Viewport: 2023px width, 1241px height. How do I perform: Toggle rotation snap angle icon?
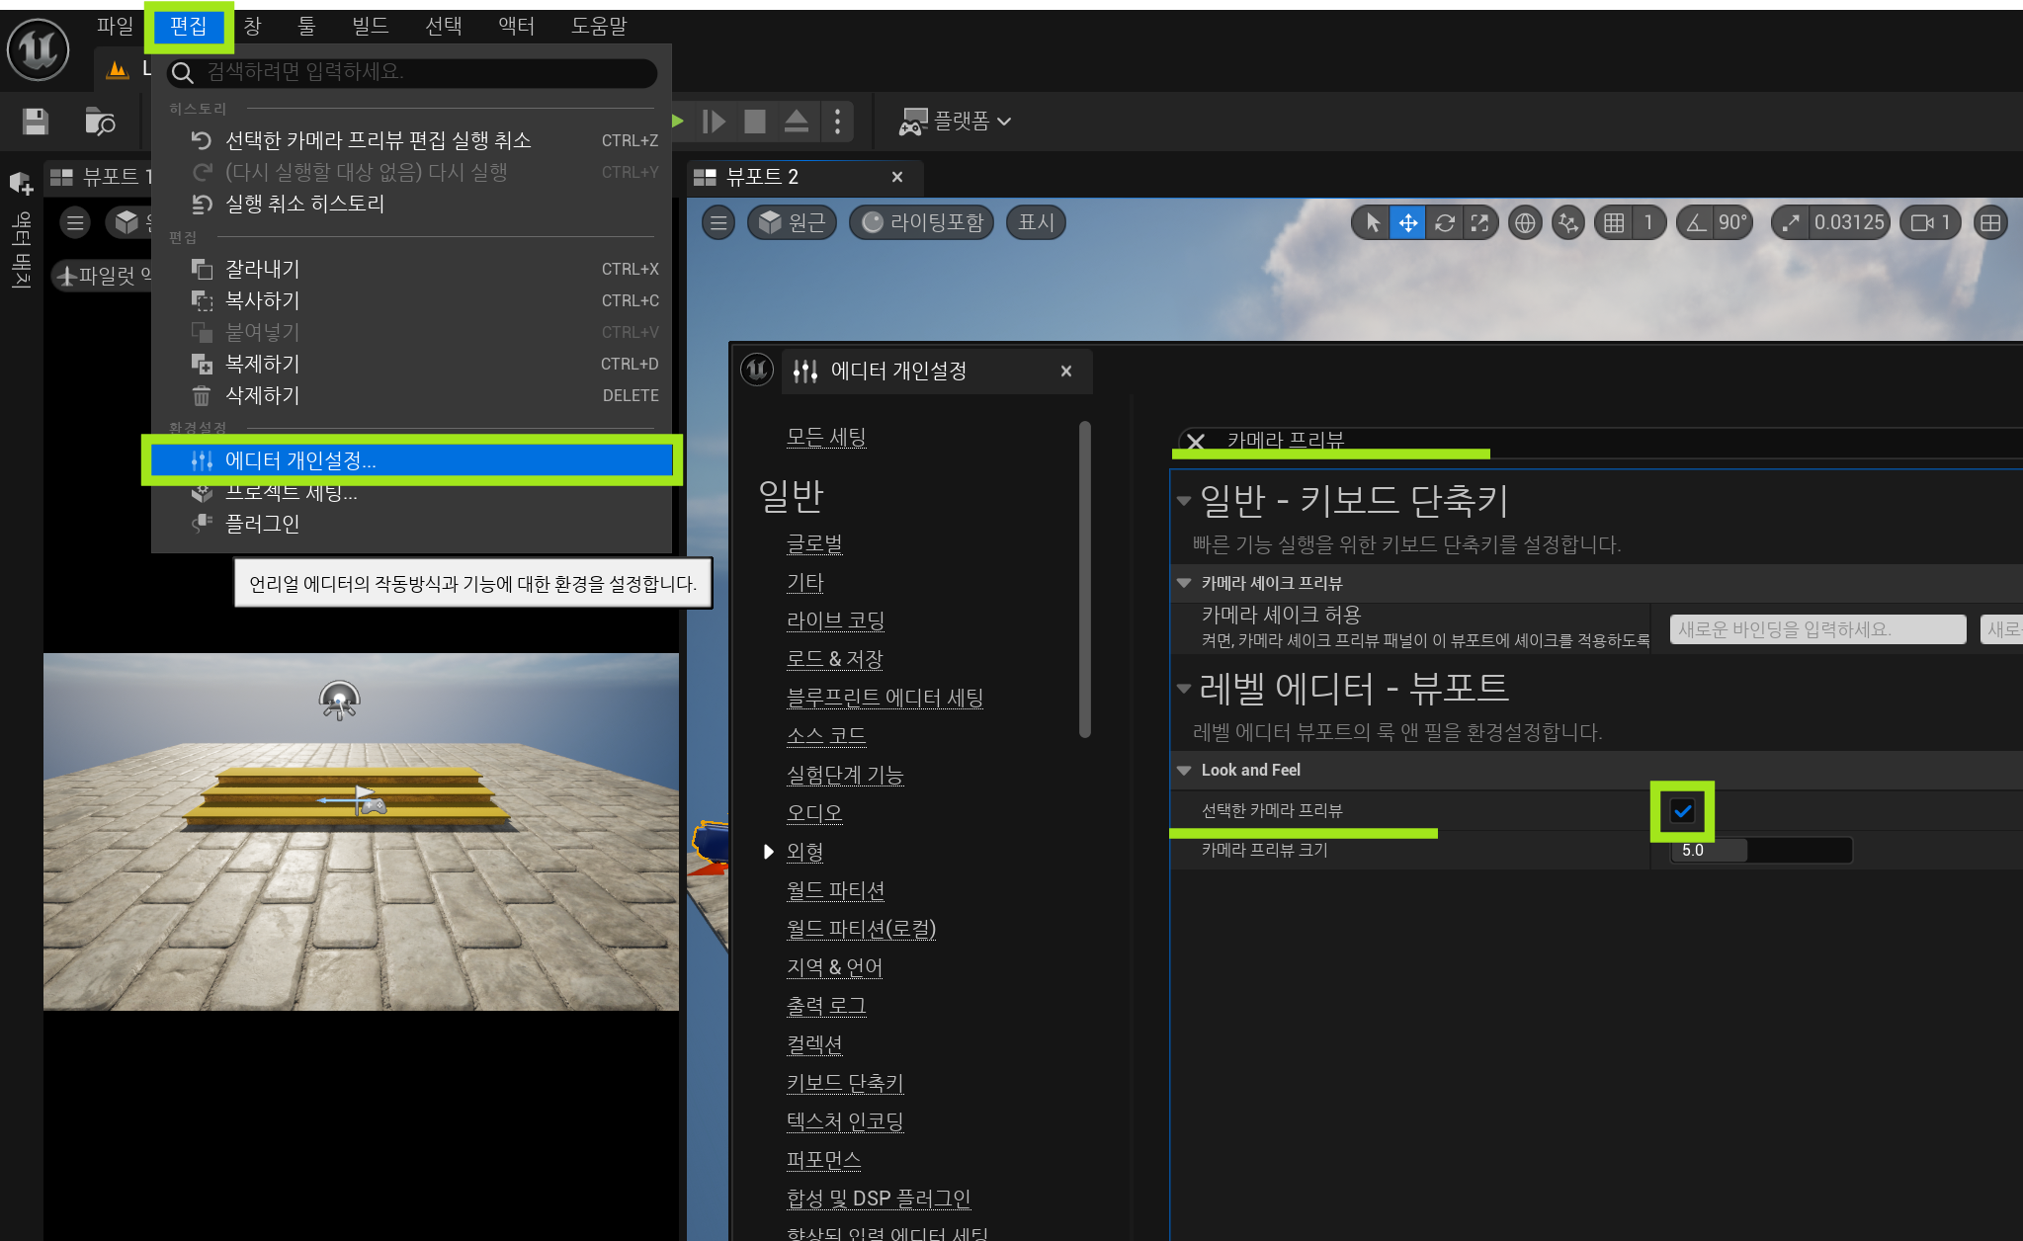(1696, 223)
